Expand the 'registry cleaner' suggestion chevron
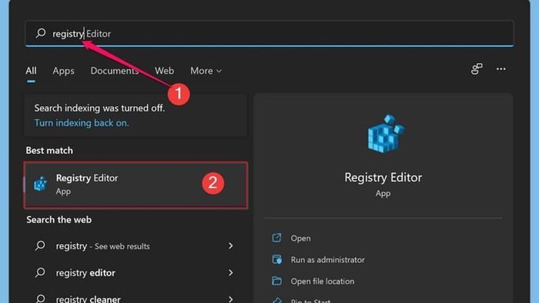Screen dimensions: 539x303 [x=231, y=299]
